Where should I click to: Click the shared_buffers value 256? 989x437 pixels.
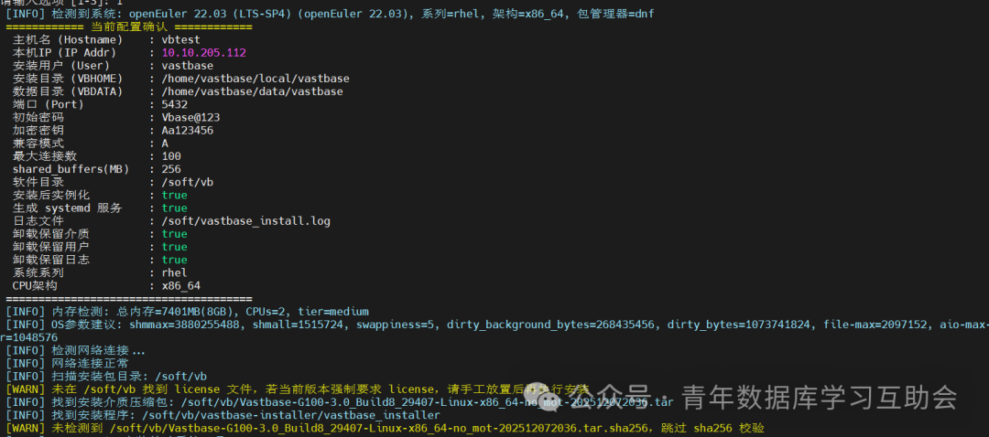(171, 169)
